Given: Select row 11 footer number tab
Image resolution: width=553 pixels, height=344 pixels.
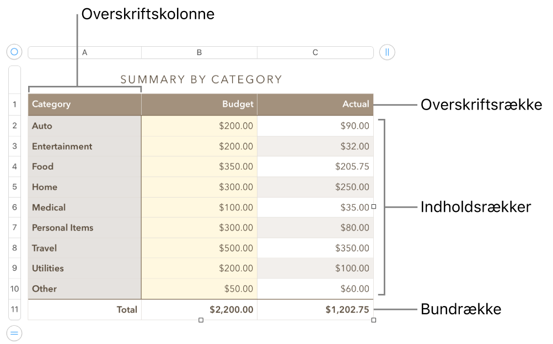Looking at the screenshot, I should point(14,309).
